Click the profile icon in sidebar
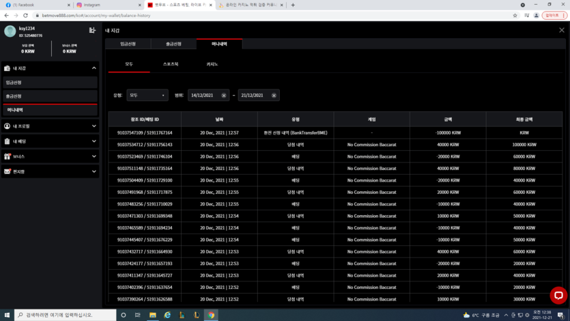Screen dimensions: 570x321 pyautogui.click(x=7, y=126)
